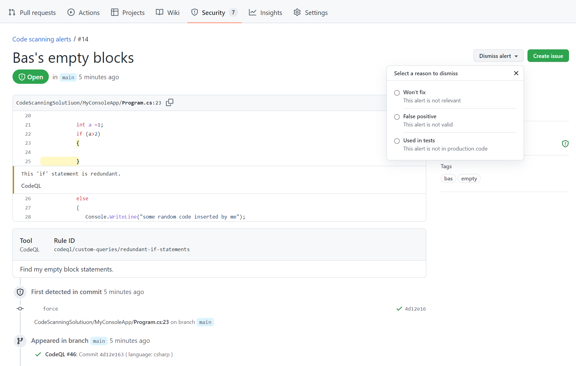Navigate back via Code scanning alerts breadcrumb

[41, 39]
